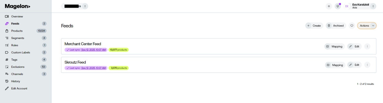Viewport: 383px width, 103px height.
Task: Open more options for Merchant Center Feed
Action: point(367,46)
